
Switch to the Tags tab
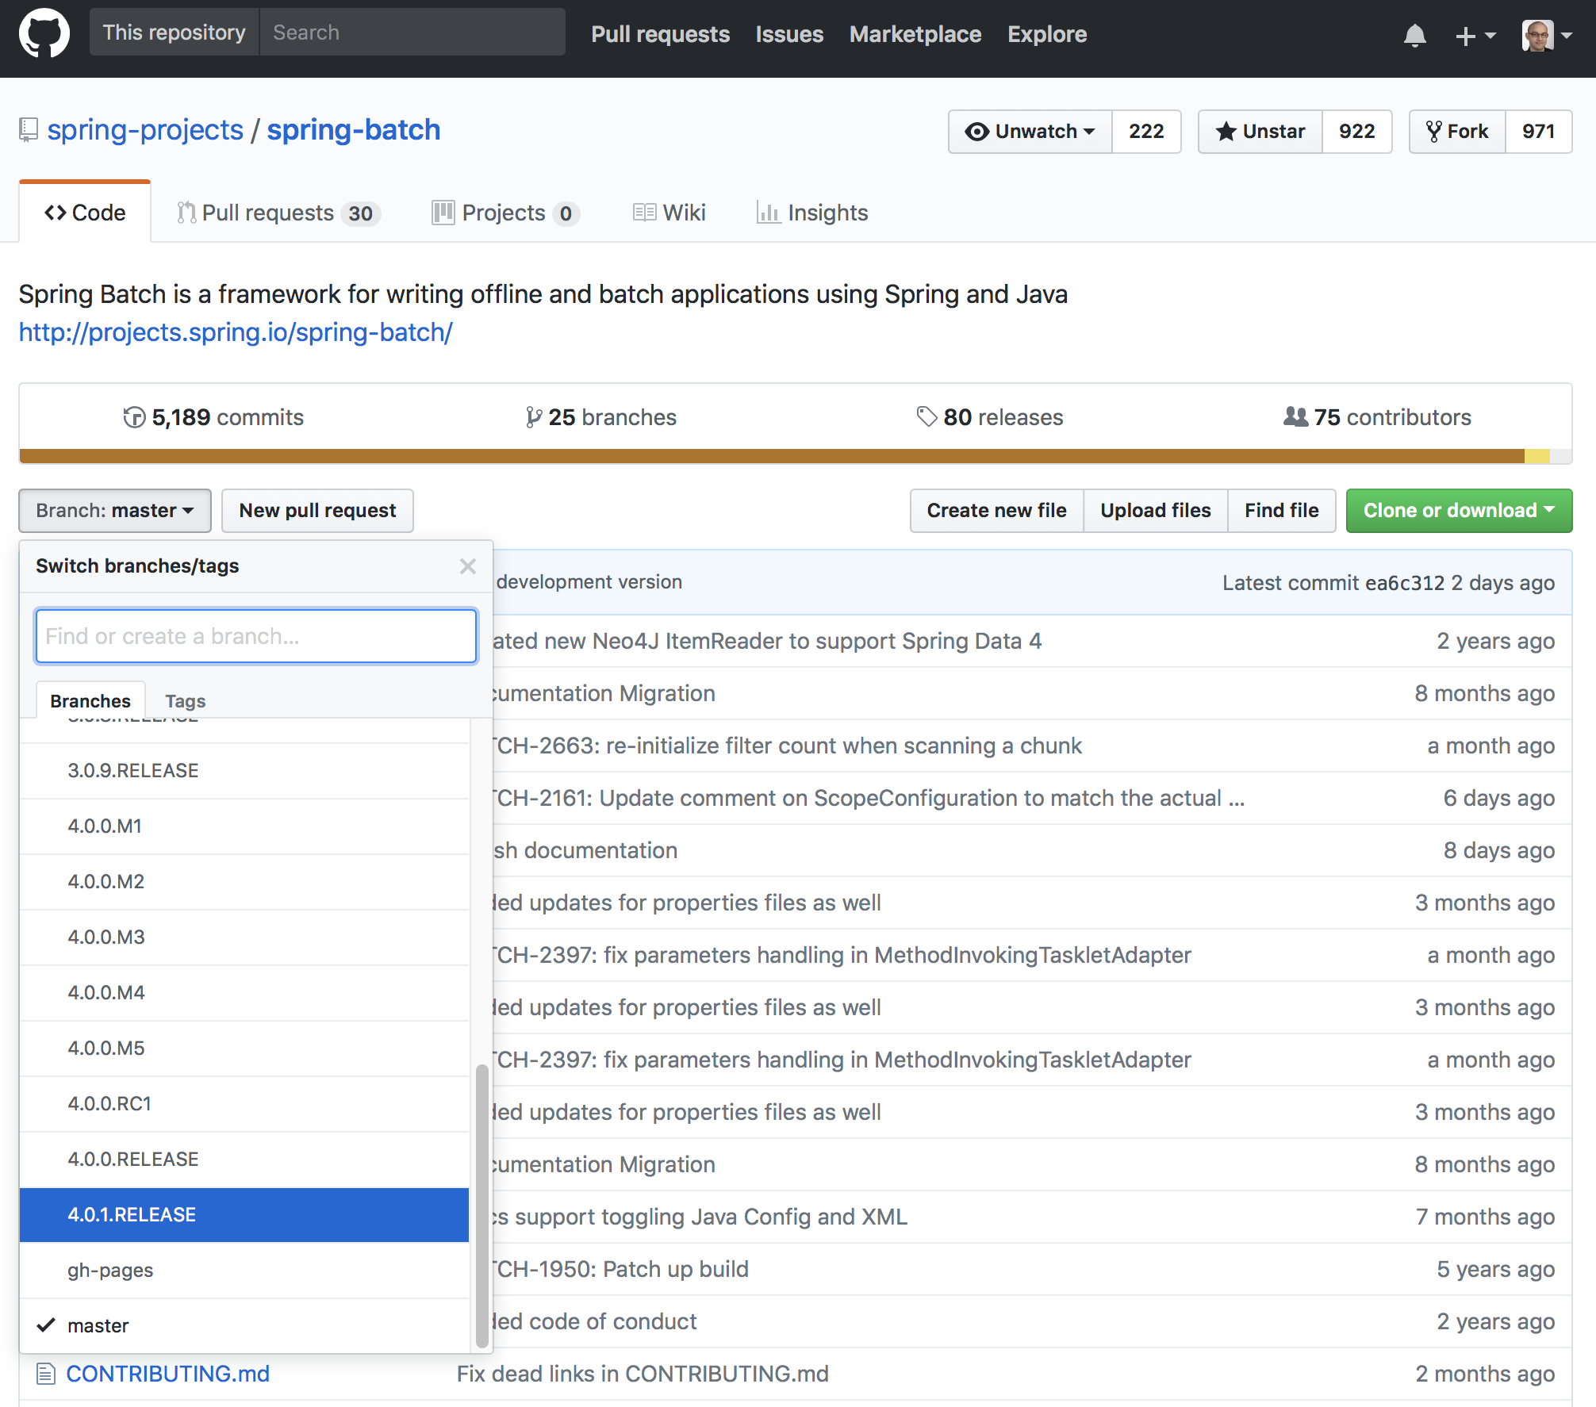[185, 701]
